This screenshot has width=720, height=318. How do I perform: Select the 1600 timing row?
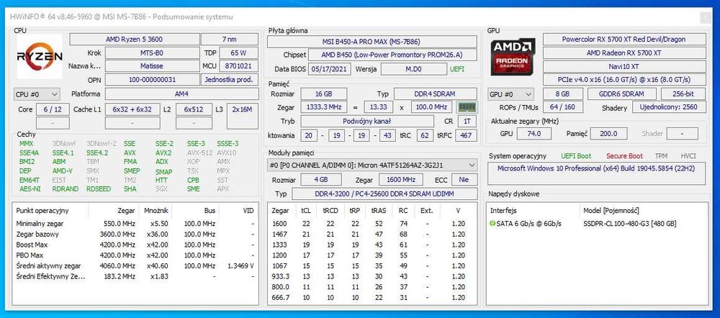(372, 224)
